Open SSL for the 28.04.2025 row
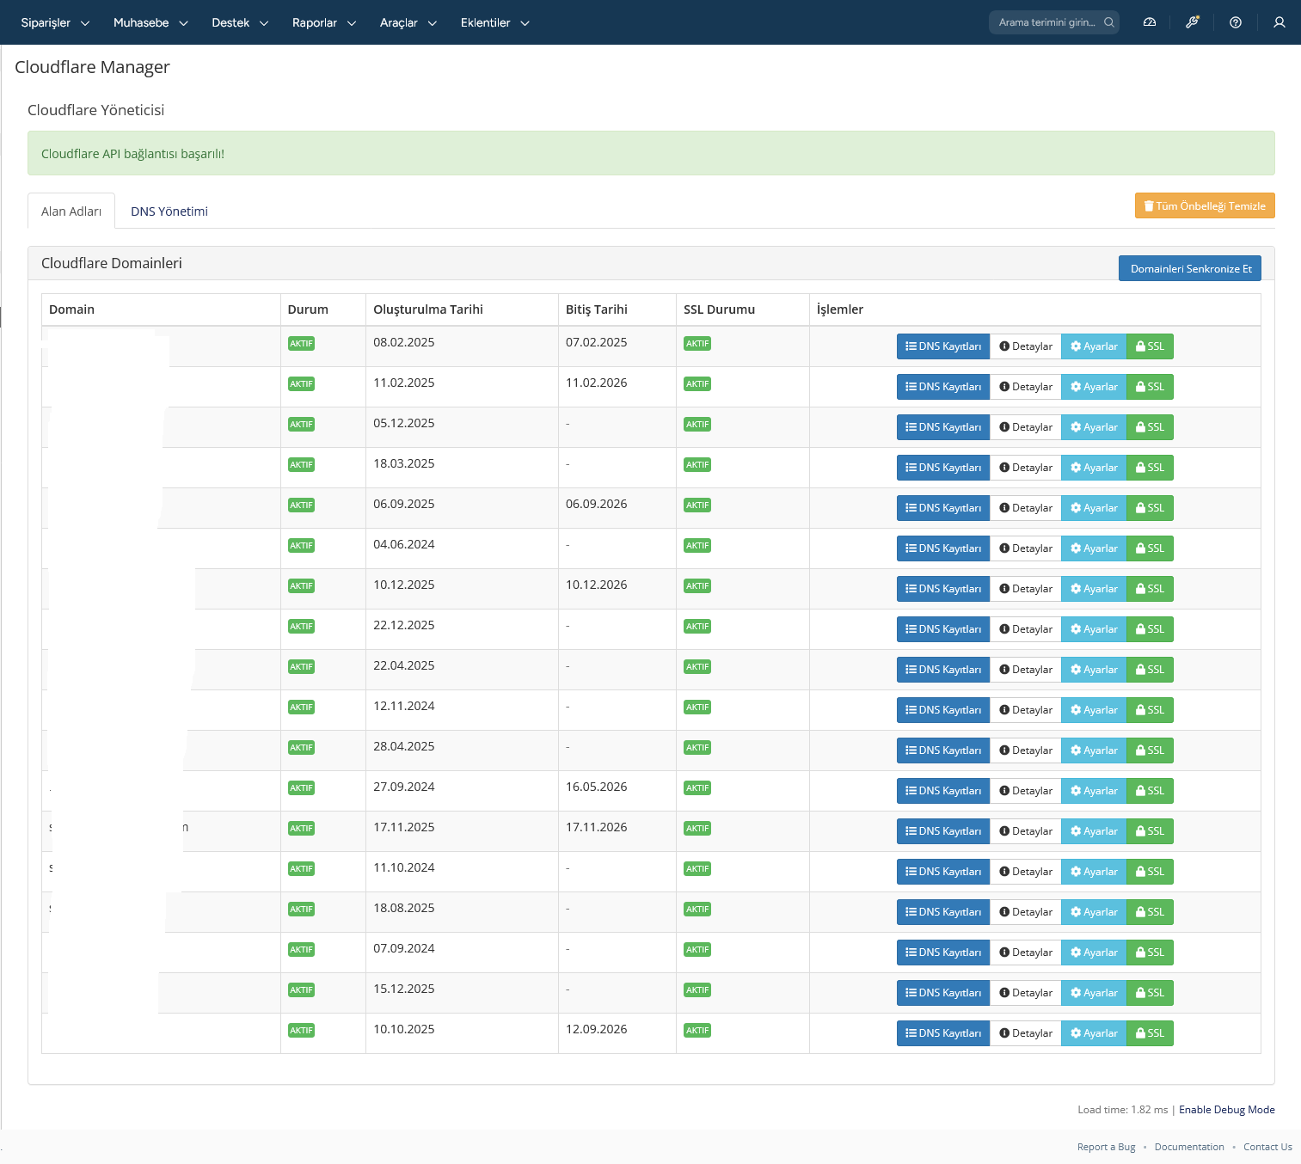Viewport: 1301px width, 1164px height. click(x=1150, y=750)
